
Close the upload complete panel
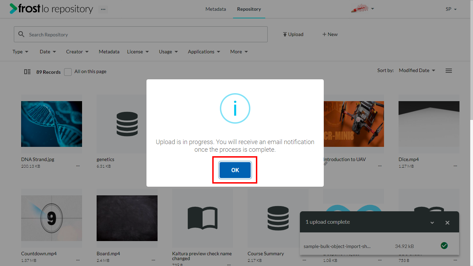point(447,223)
